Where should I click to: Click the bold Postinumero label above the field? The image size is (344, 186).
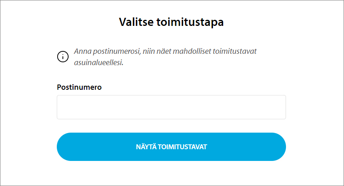pos(79,87)
